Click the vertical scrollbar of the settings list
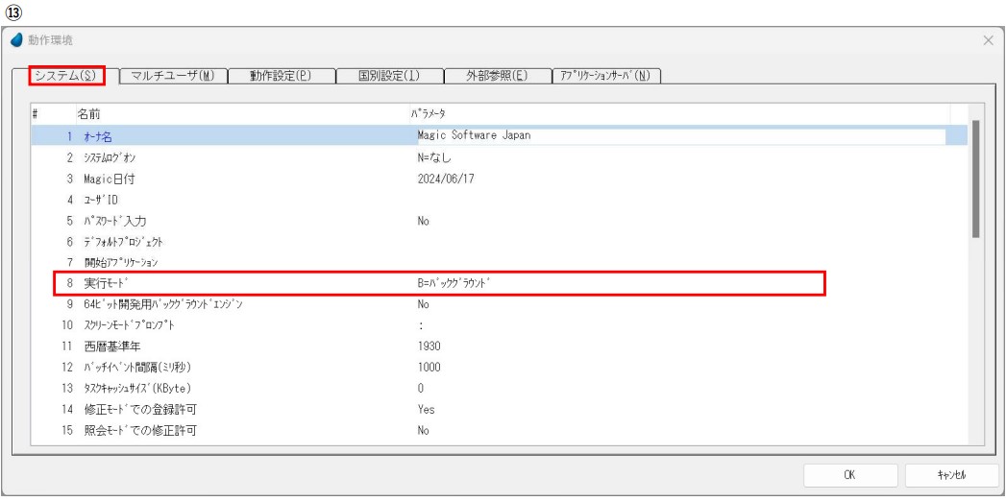This screenshot has width=1006, height=501. [x=976, y=179]
